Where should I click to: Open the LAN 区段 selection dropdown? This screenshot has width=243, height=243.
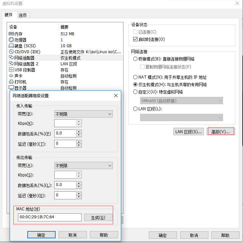tap(181, 118)
